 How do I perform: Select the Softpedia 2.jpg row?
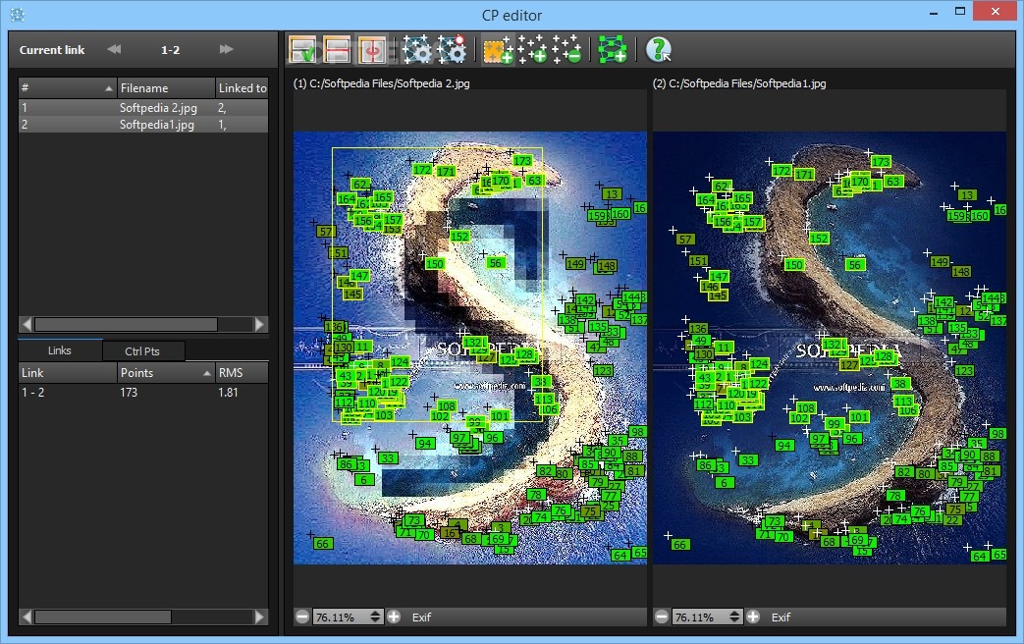[143, 107]
